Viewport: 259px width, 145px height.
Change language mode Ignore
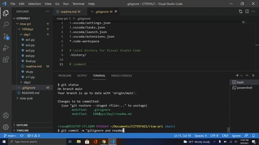coord(236,136)
